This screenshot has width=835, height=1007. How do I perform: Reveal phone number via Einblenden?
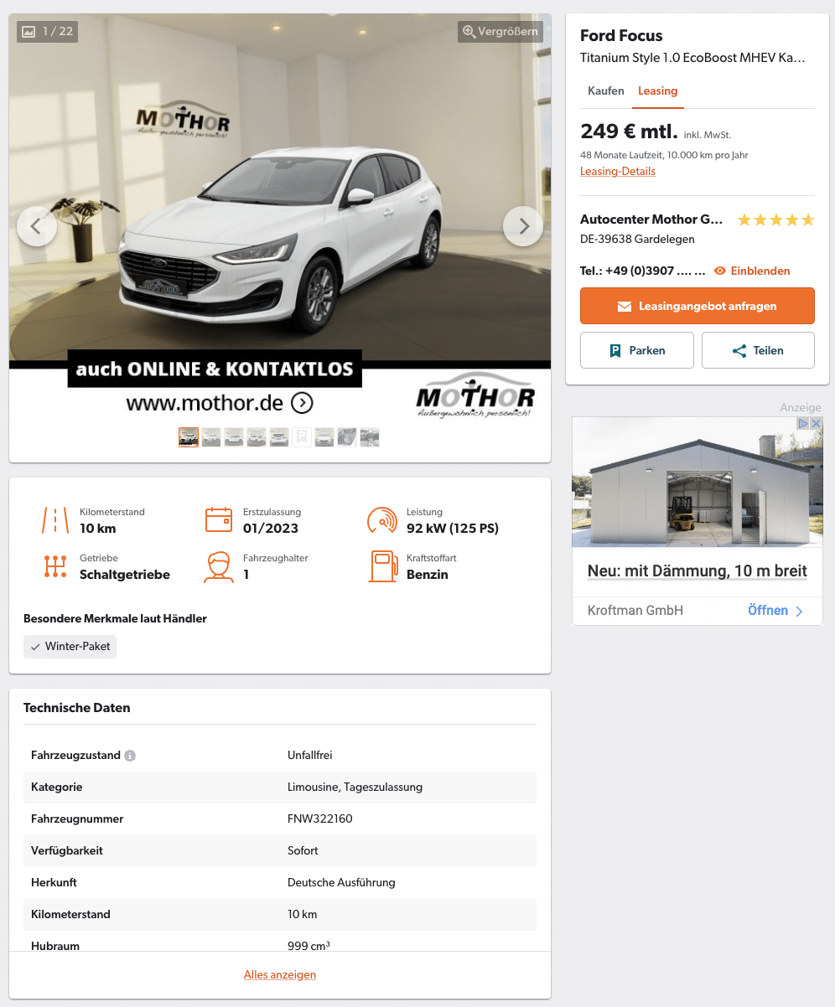coord(752,271)
